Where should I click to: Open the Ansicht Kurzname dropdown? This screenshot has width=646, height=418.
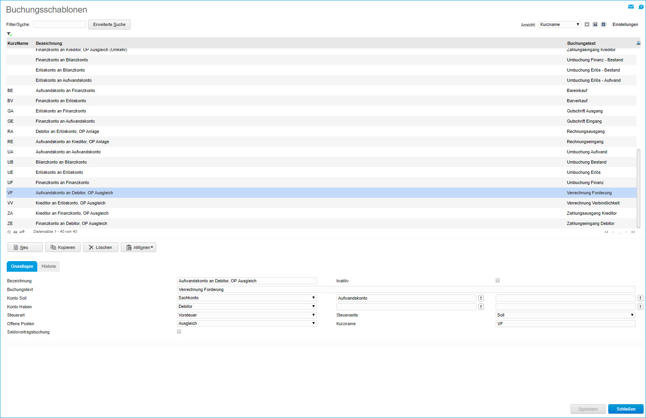point(560,24)
